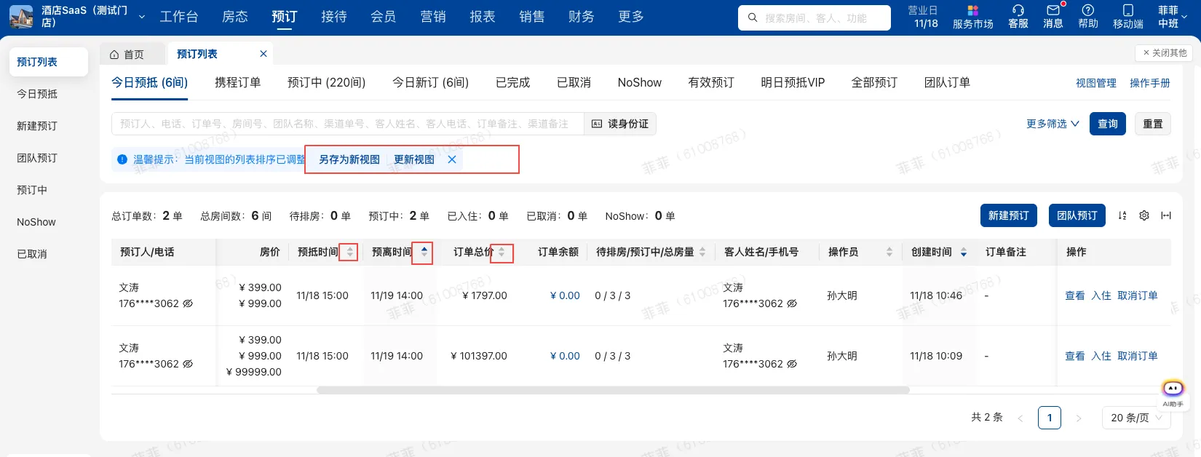Dismiss the 温馨提示 view tip with X
The height and width of the screenshot is (457, 1201).
tap(452, 159)
